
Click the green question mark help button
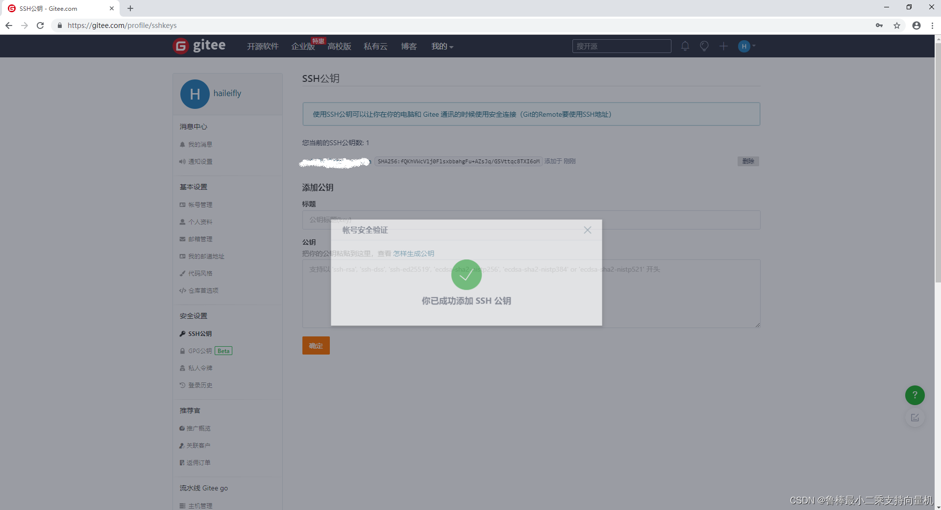click(x=915, y=395)
